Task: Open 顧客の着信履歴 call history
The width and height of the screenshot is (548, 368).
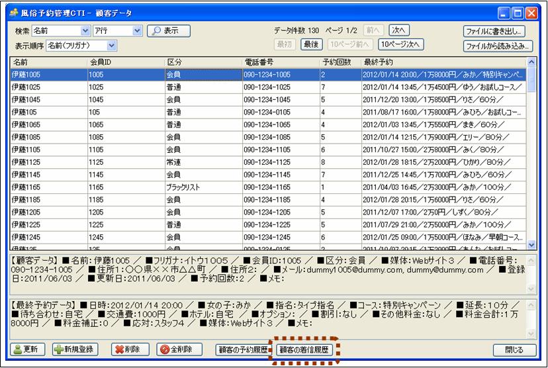Action: point(304,349)
